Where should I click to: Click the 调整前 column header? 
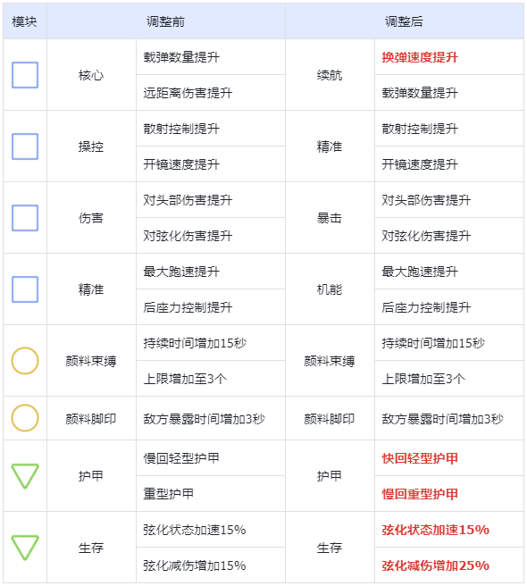(165, 21)
